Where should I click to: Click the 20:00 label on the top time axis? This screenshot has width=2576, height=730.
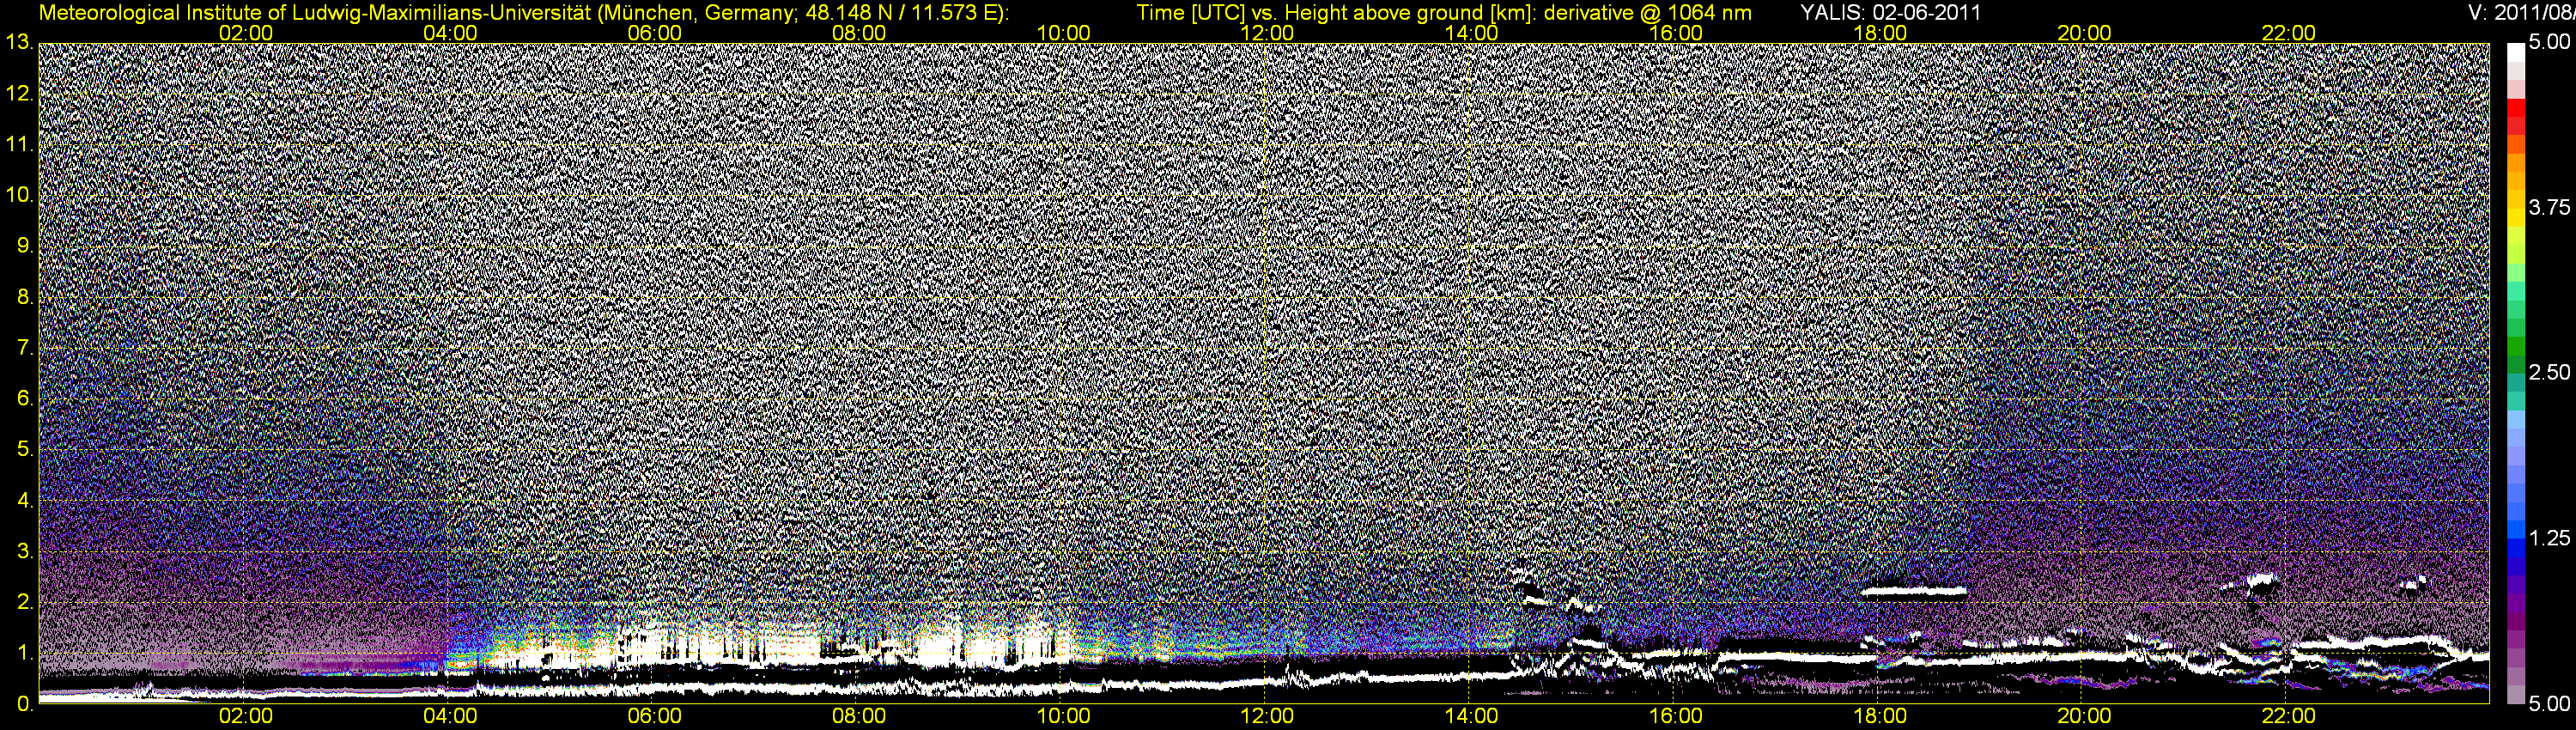(x=2084, y=33)
